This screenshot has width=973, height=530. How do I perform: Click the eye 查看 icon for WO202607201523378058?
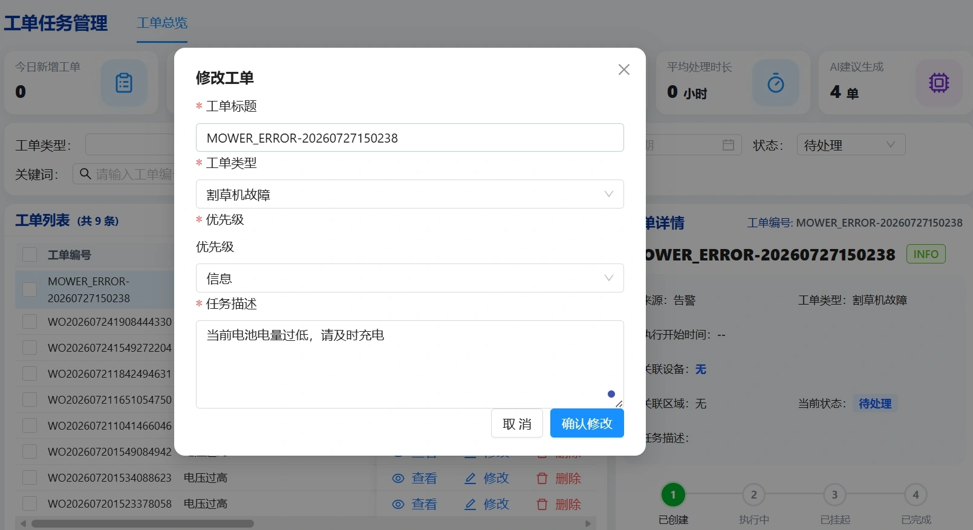pos(398,505)
